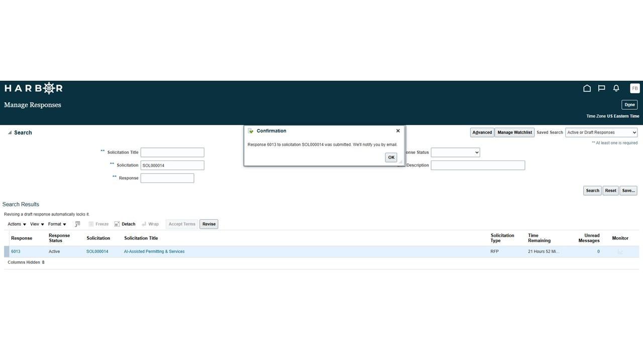
Task: Open the View menu
Action: tap(37, 224)
